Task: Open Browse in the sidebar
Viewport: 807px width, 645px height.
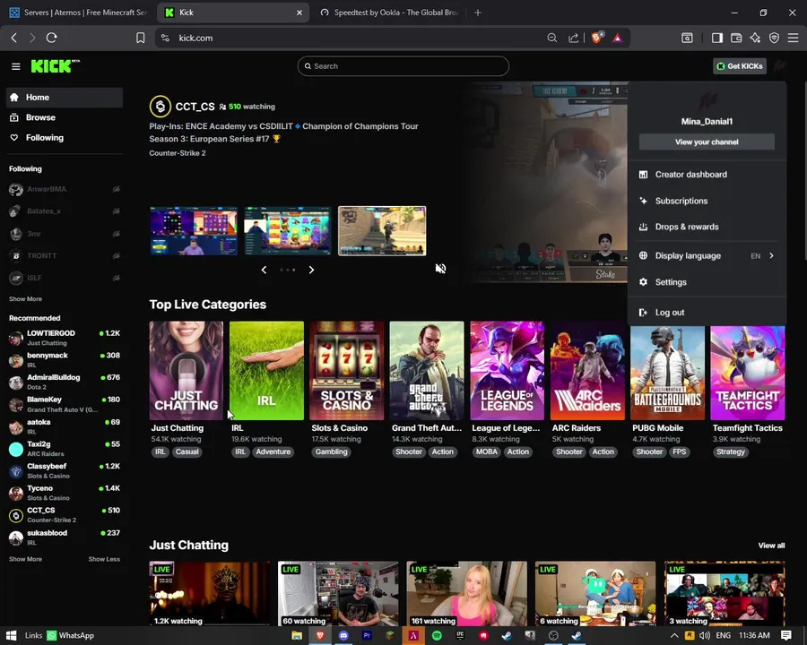Action: tap(65, 117)
